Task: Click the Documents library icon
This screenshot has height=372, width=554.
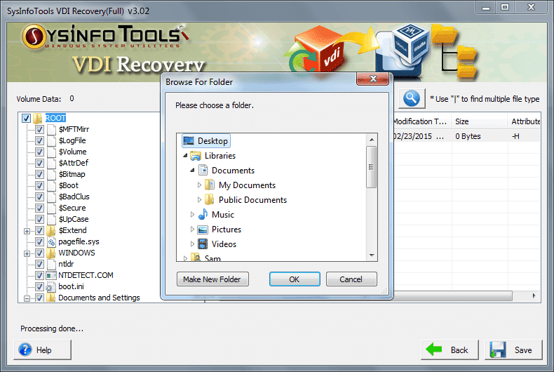Action: coord(203,170)
